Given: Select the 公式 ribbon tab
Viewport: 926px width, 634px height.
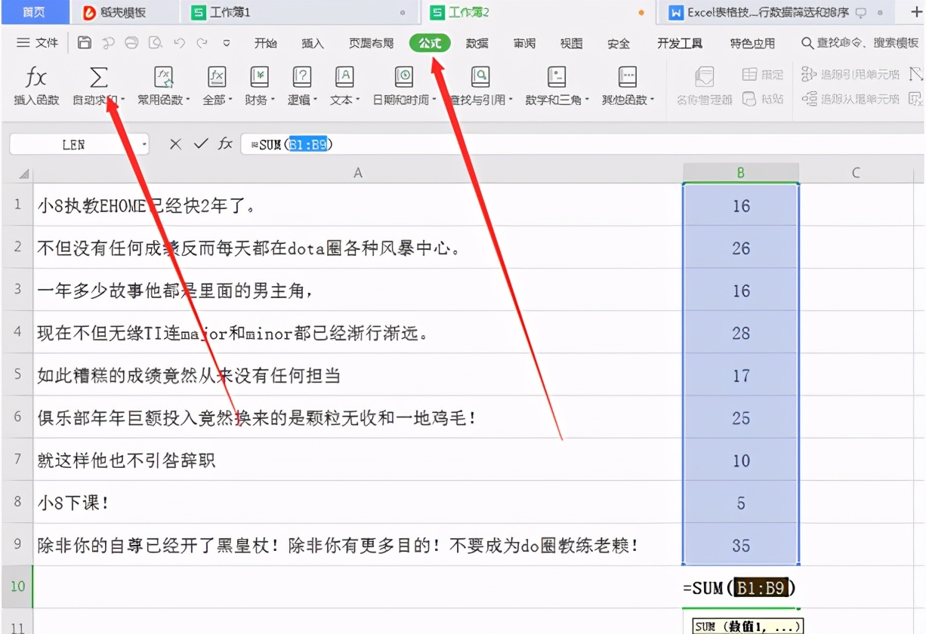Looking at the screenshot, I should pyautogui.click(x=430, y=43).
